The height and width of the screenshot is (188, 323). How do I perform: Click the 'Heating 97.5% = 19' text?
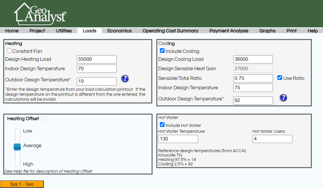(x=177, y=160)
